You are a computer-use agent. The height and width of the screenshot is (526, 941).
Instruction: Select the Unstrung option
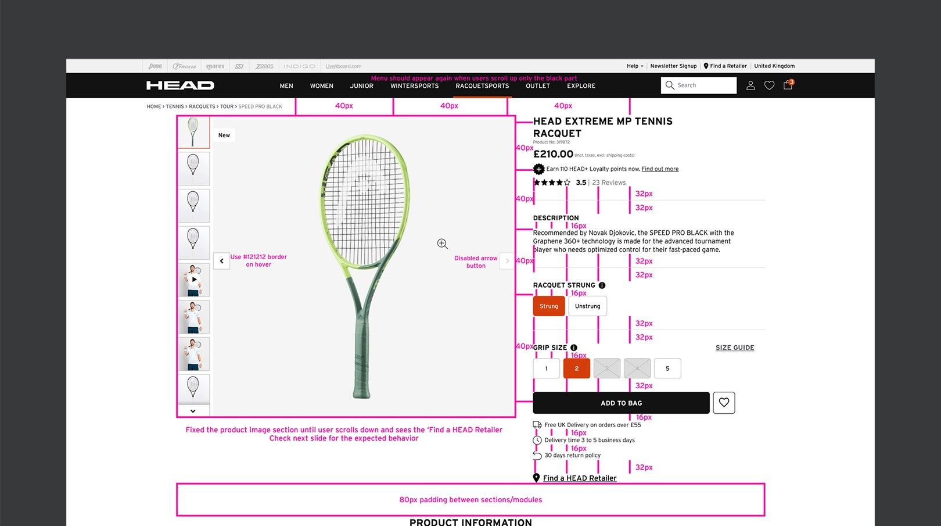pyautogui.click(x=588, y=306)
